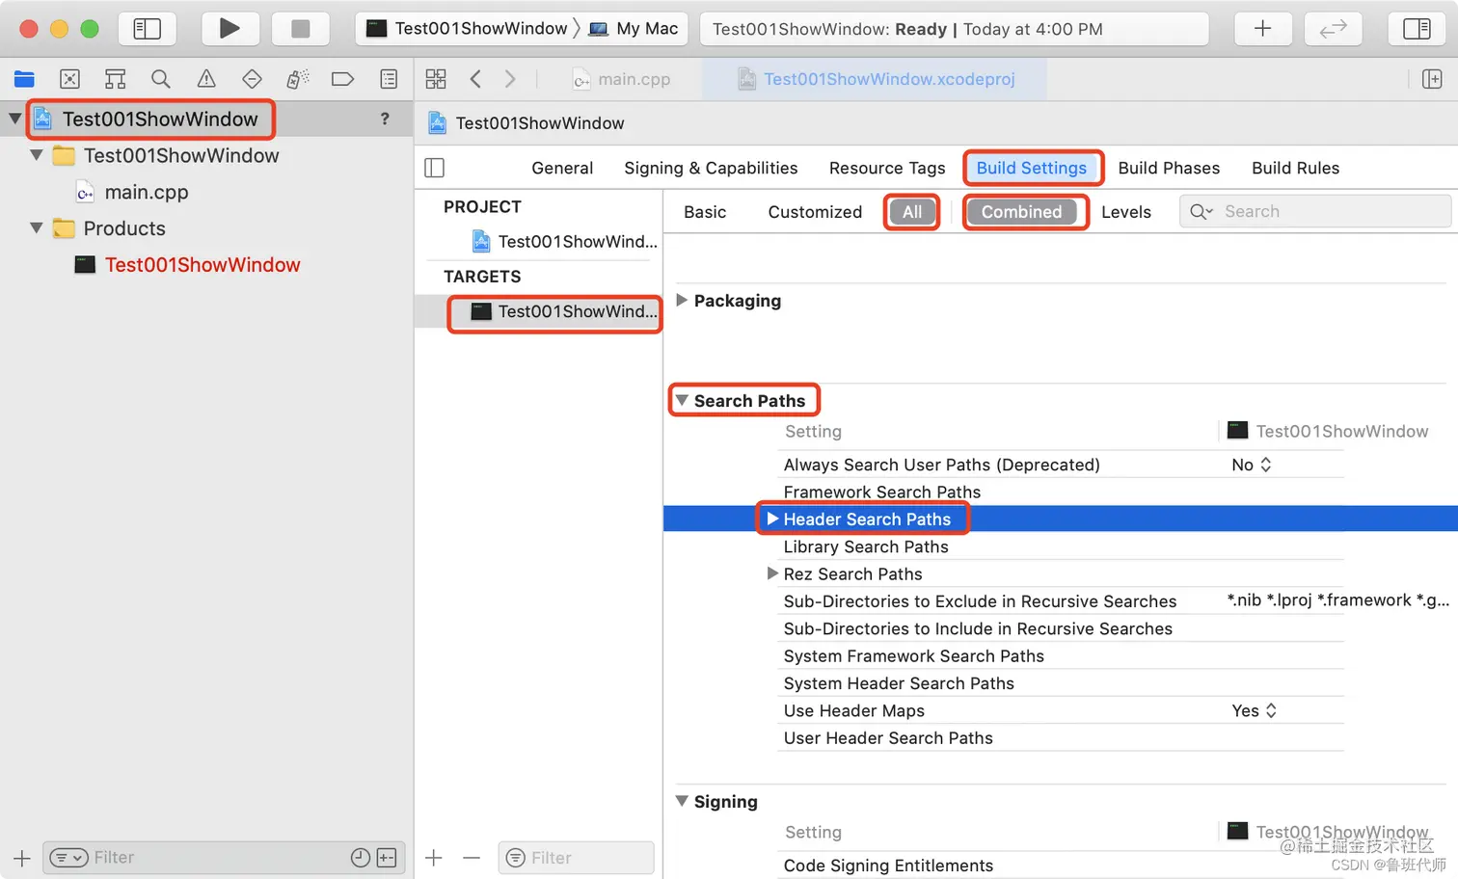The image size is (1458, 879).
Task: Collapse the Search Paths section
Action: click(682, 400)
